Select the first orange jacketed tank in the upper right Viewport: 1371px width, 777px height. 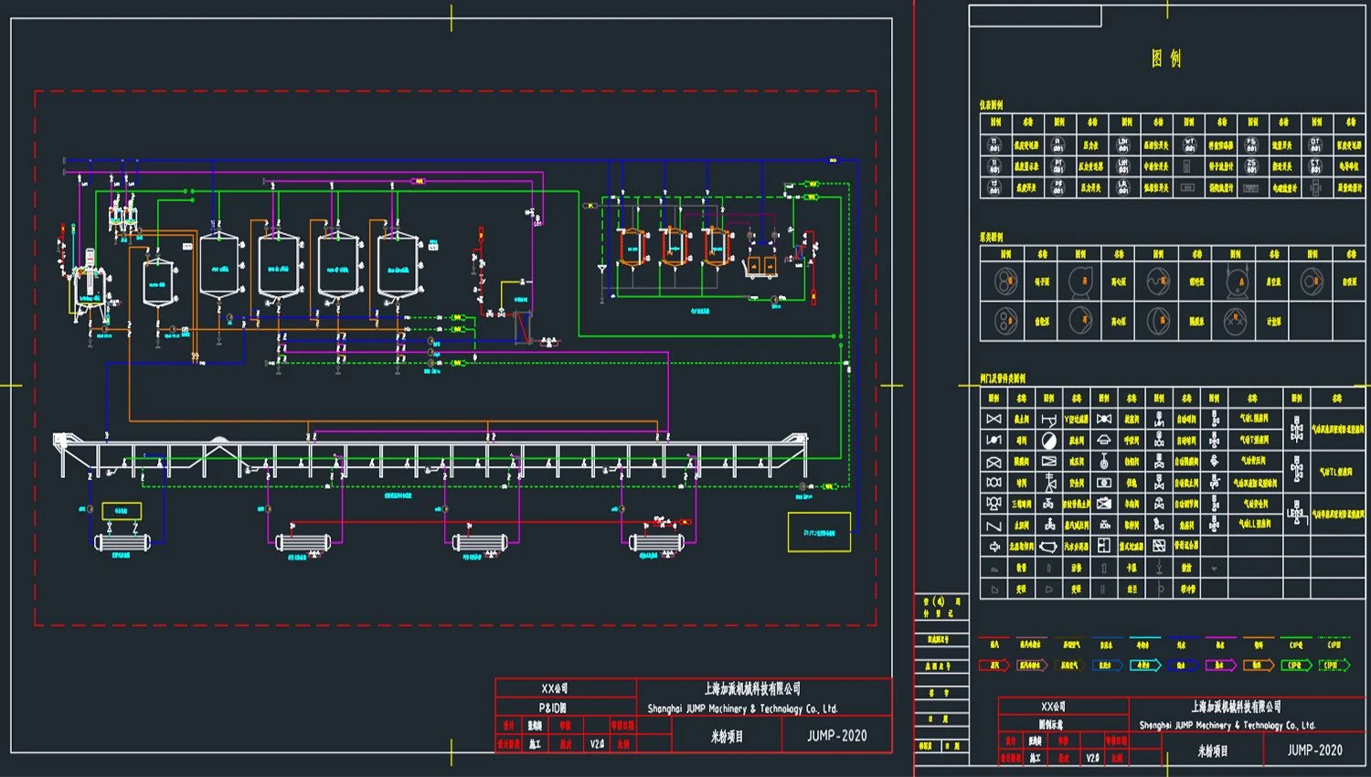click(632, 247)
